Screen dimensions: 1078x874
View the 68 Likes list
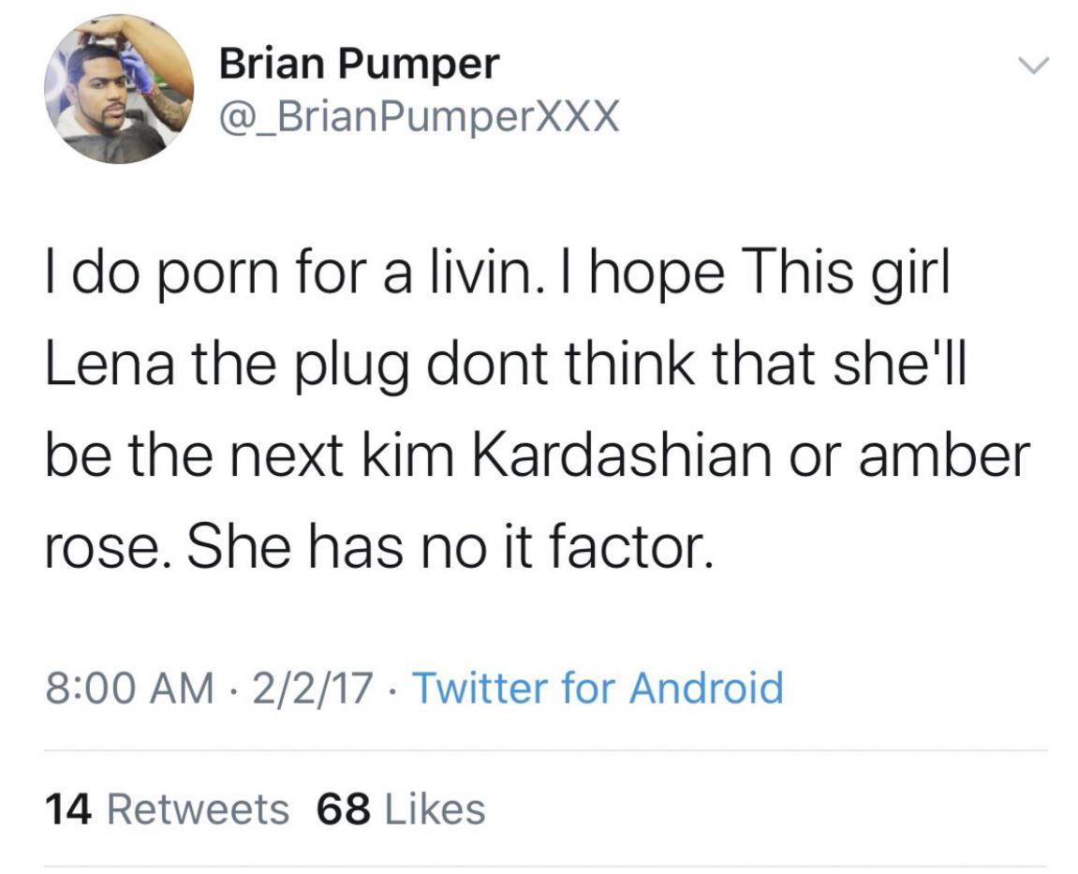(401, 808)
